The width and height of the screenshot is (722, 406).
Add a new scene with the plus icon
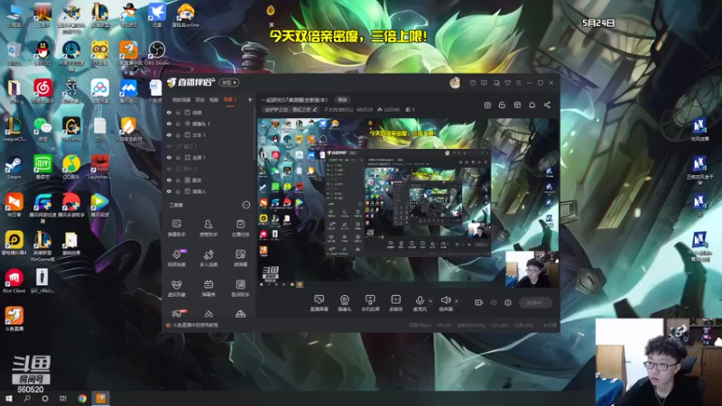coord(250,99)
